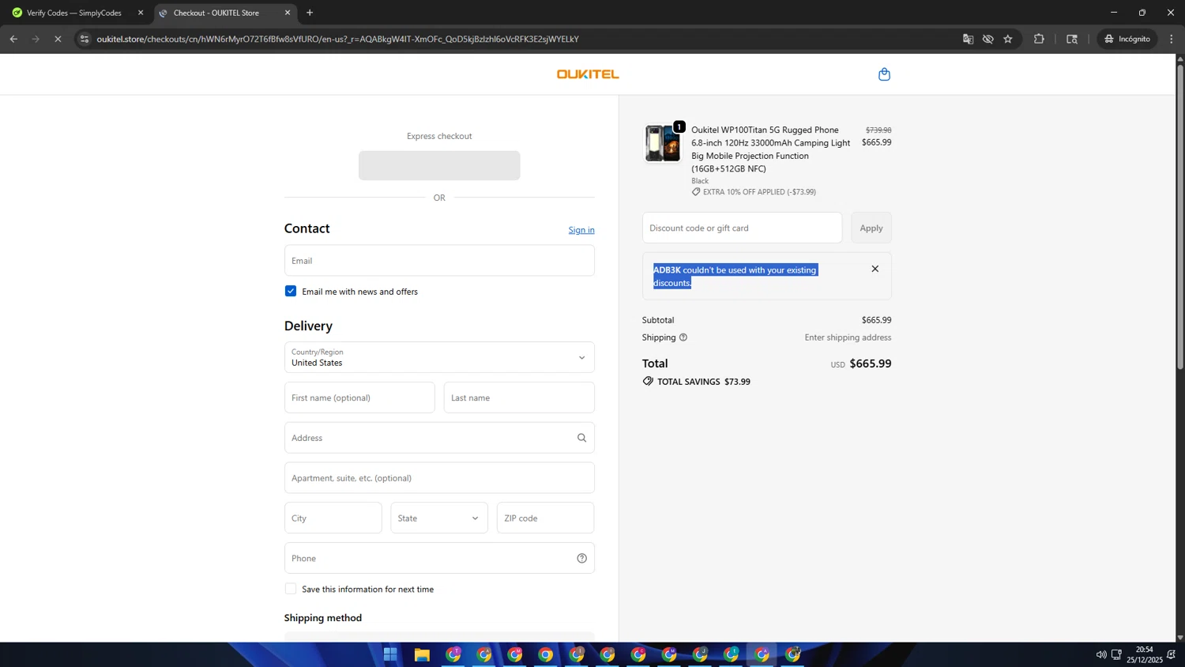Click the URL address bar text
The image size is (1185, 667).
click(338, 39)
